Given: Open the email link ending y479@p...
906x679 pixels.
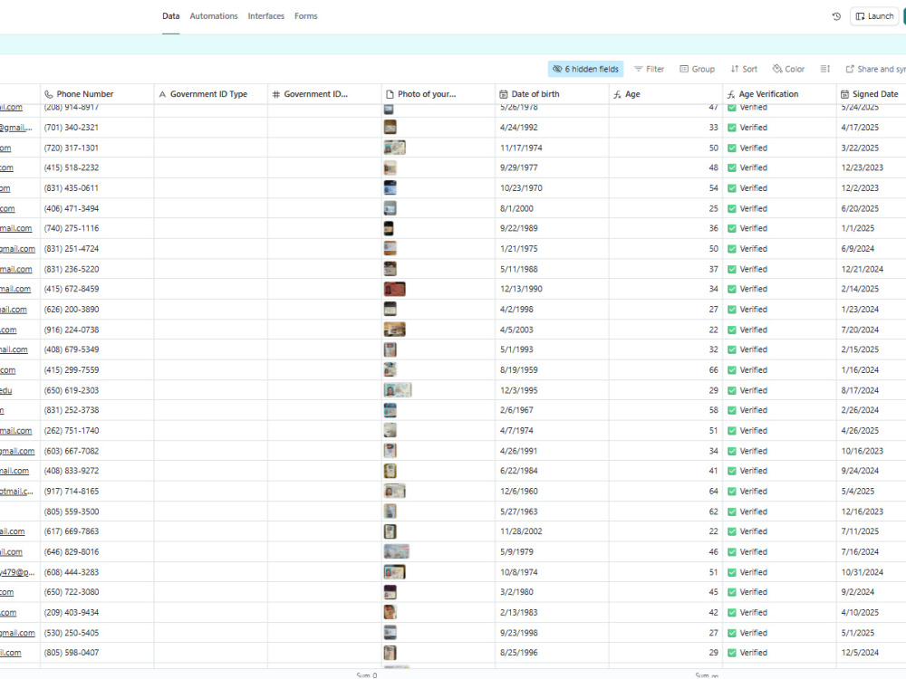Looking at the screenshot, I should pyautogui.click(x=17, y=572).
